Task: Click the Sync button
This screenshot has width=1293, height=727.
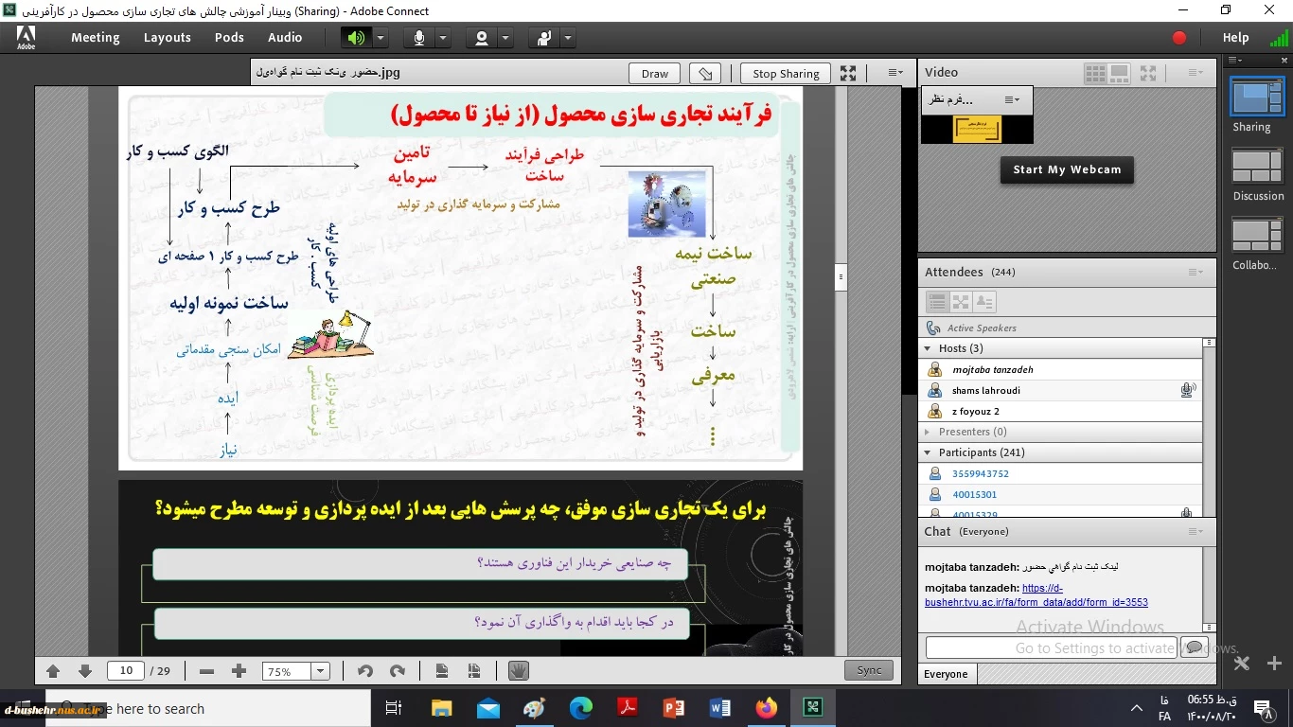Action: click(x=869, y=670)
